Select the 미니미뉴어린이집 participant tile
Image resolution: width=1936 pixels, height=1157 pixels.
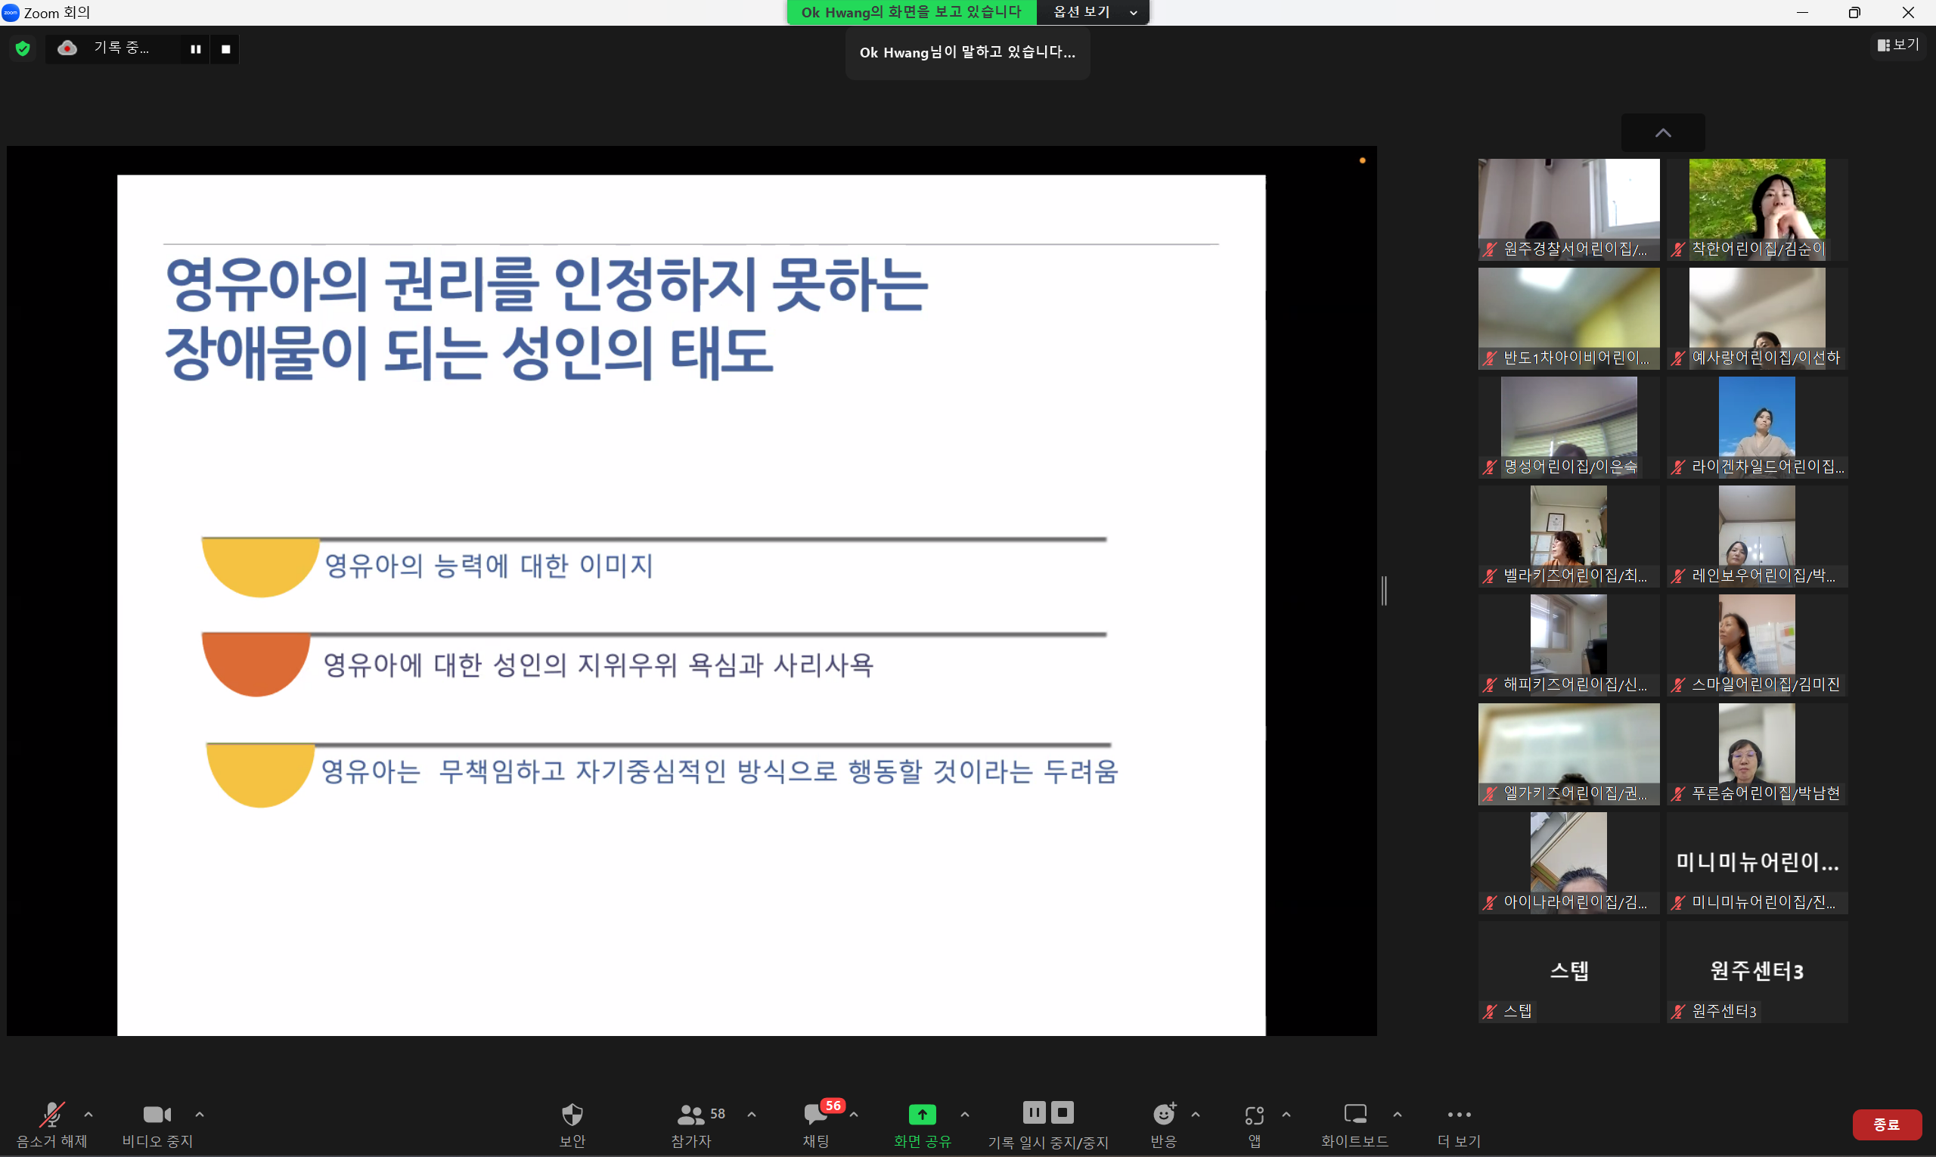pos(1758,863)
